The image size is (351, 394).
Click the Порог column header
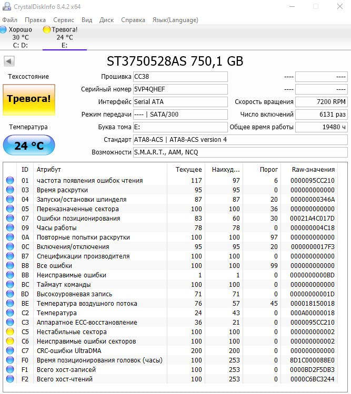click(262, 169)
